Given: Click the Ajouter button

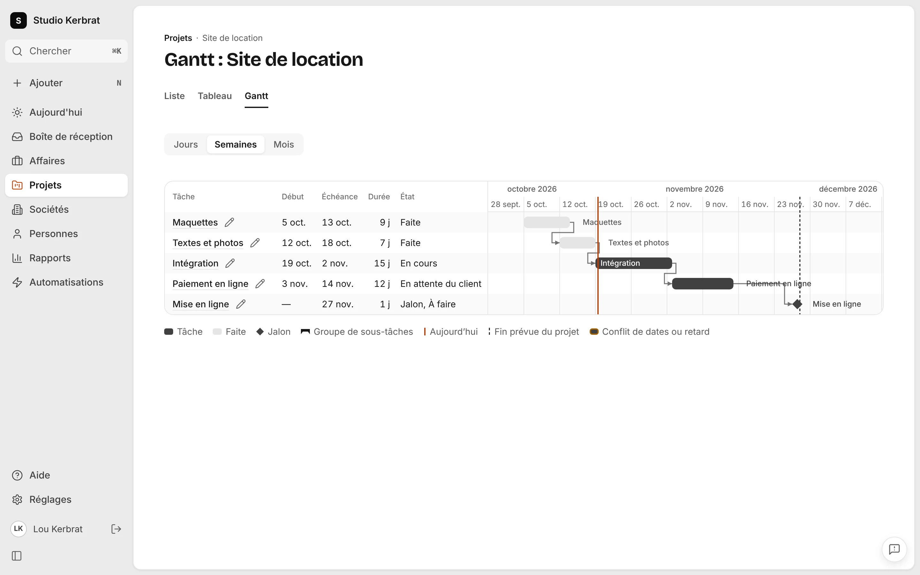Looking at the screenshot, I should [x=66, y=83].
